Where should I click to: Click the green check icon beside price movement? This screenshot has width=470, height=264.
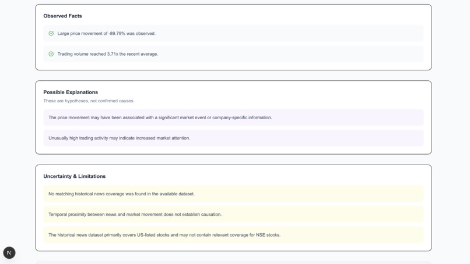(51, 34)
